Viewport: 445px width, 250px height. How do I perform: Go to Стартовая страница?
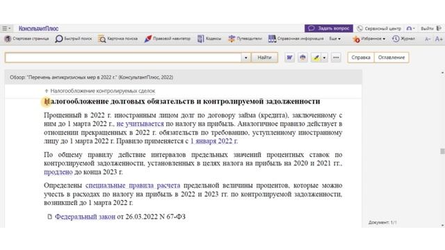tap(26, 39)
